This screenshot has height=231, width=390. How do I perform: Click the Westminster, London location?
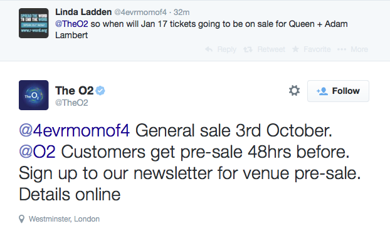[x=64, y=219]
